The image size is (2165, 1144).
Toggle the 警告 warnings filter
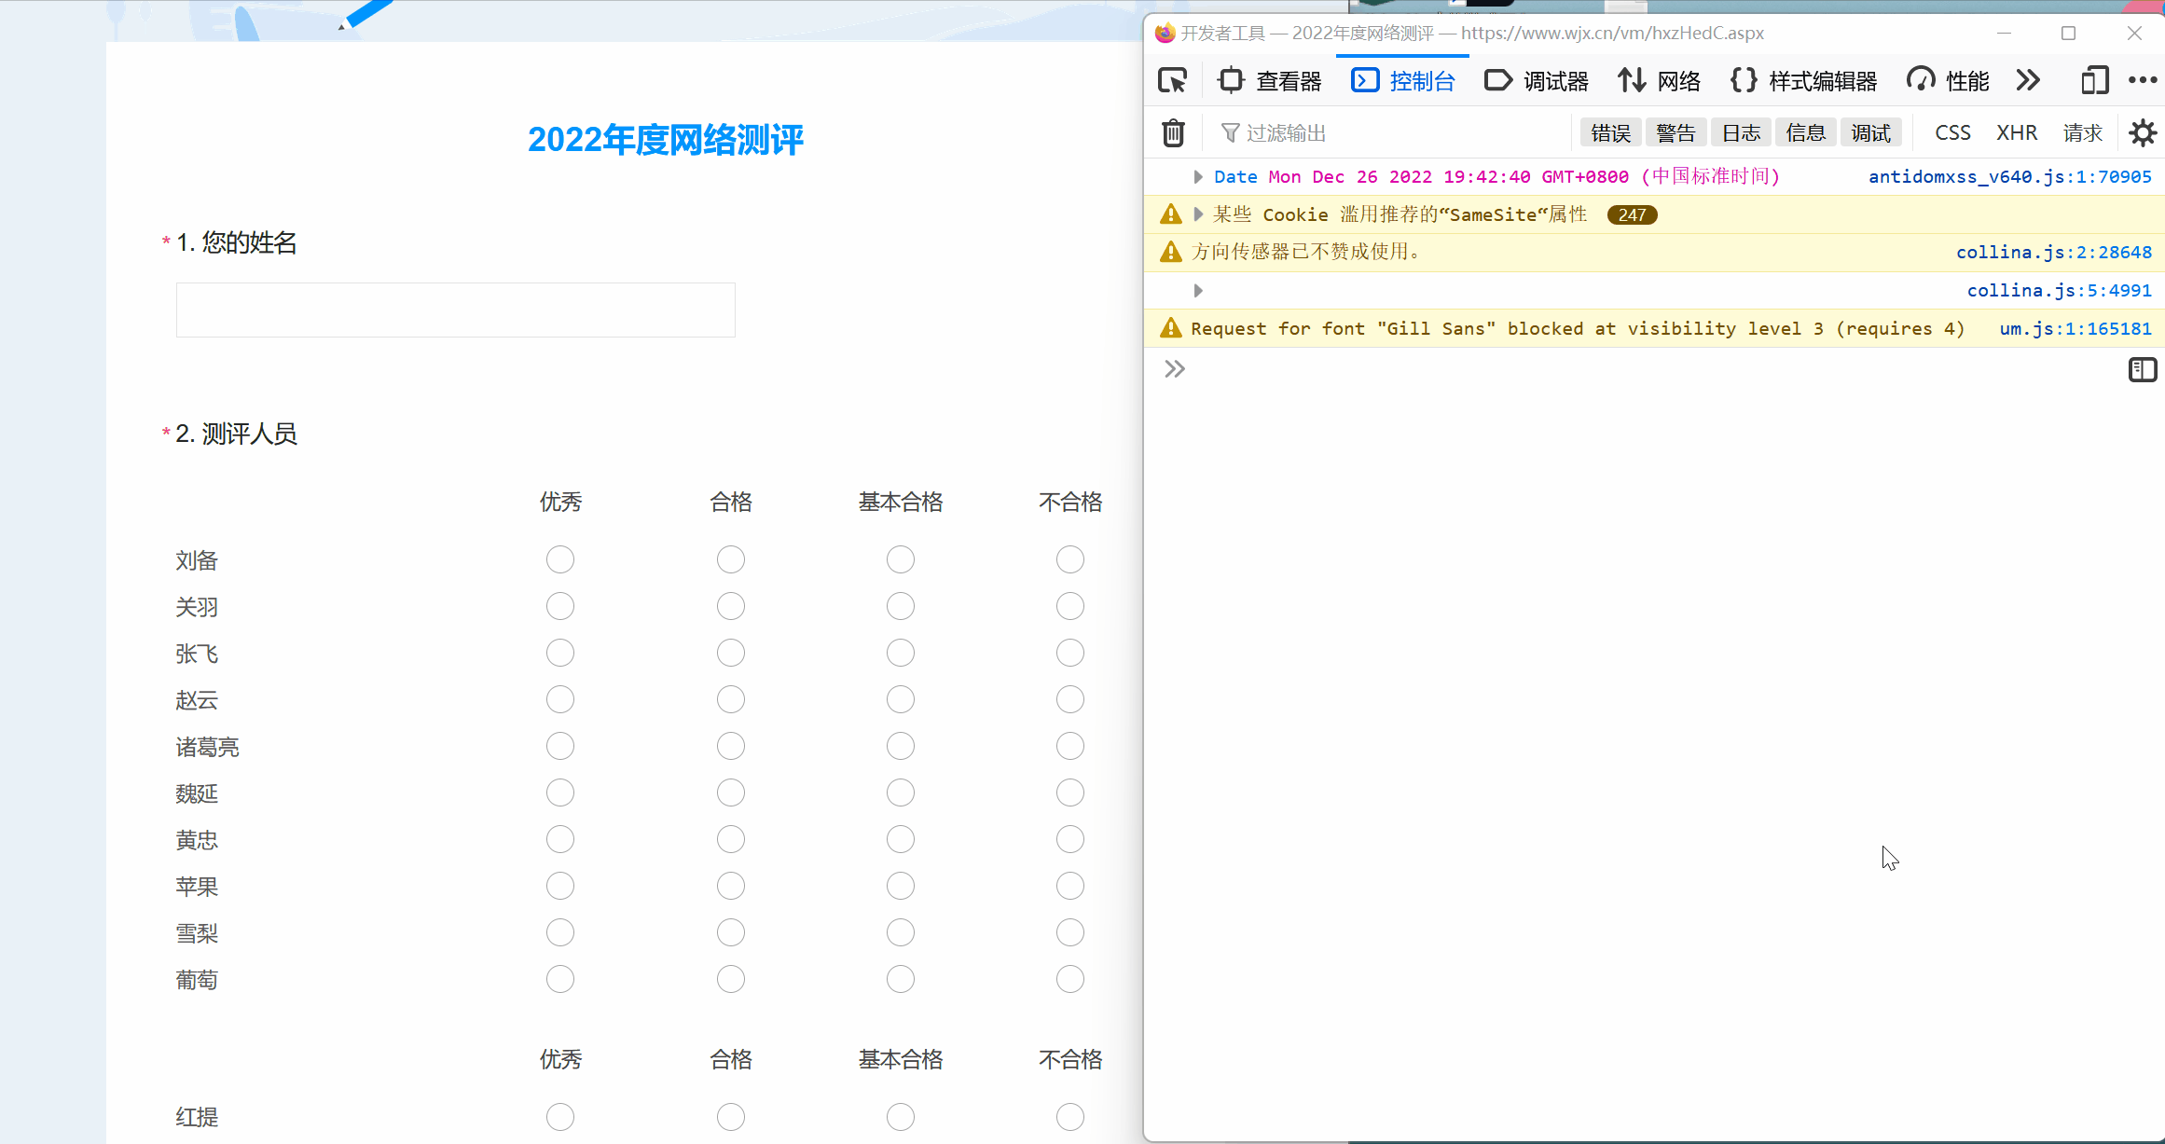(x=1675, y=133)
